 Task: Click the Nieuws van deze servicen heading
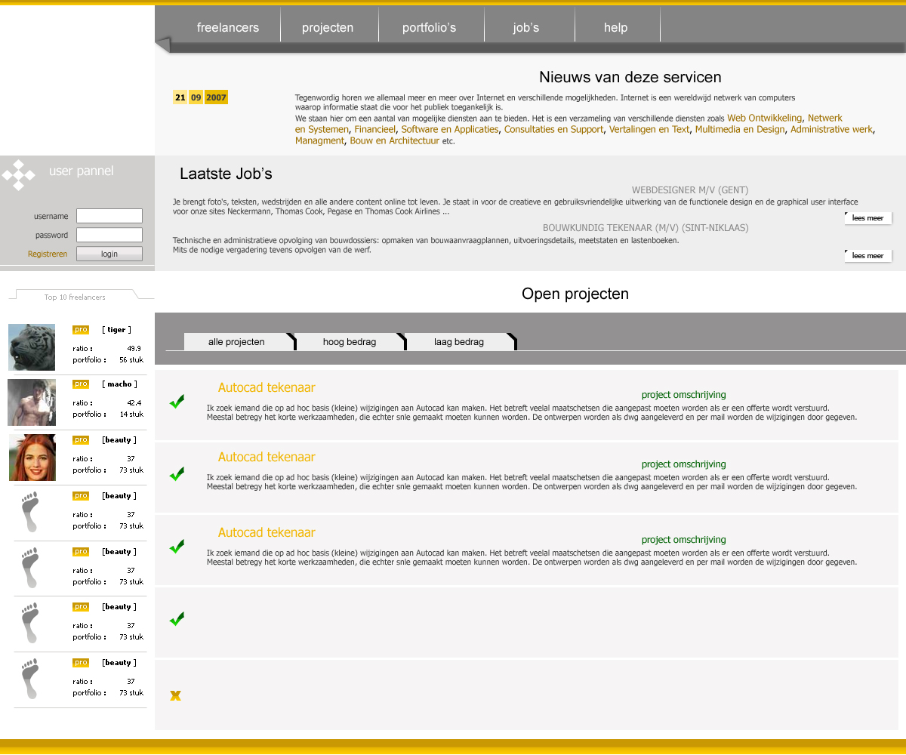(630, 77)
